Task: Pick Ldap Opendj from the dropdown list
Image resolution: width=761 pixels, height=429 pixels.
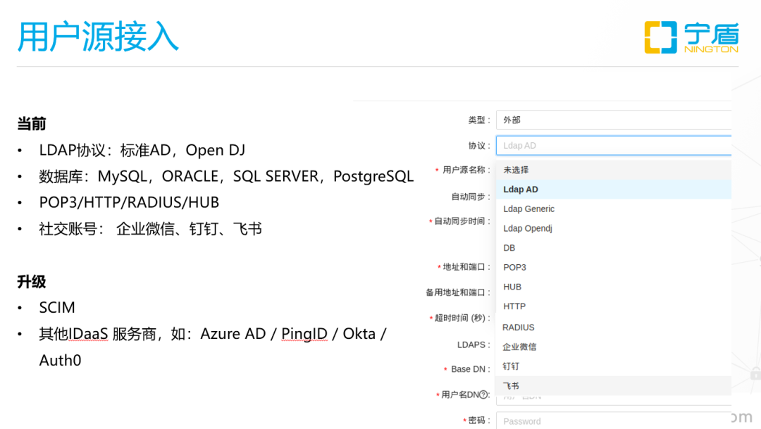Action: [x=614, y=228]
